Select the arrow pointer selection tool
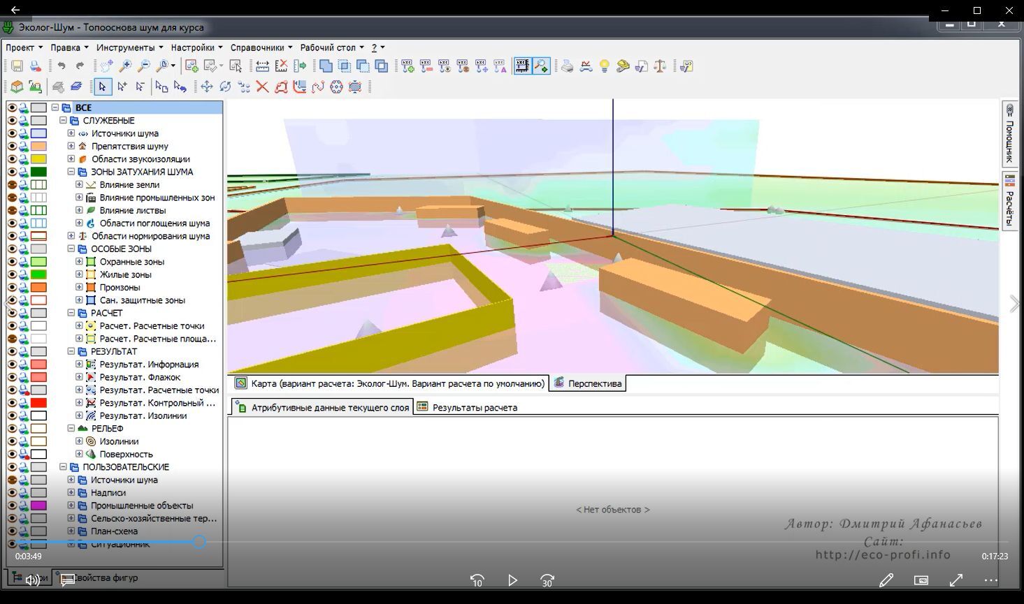 (x=103, y=87)
